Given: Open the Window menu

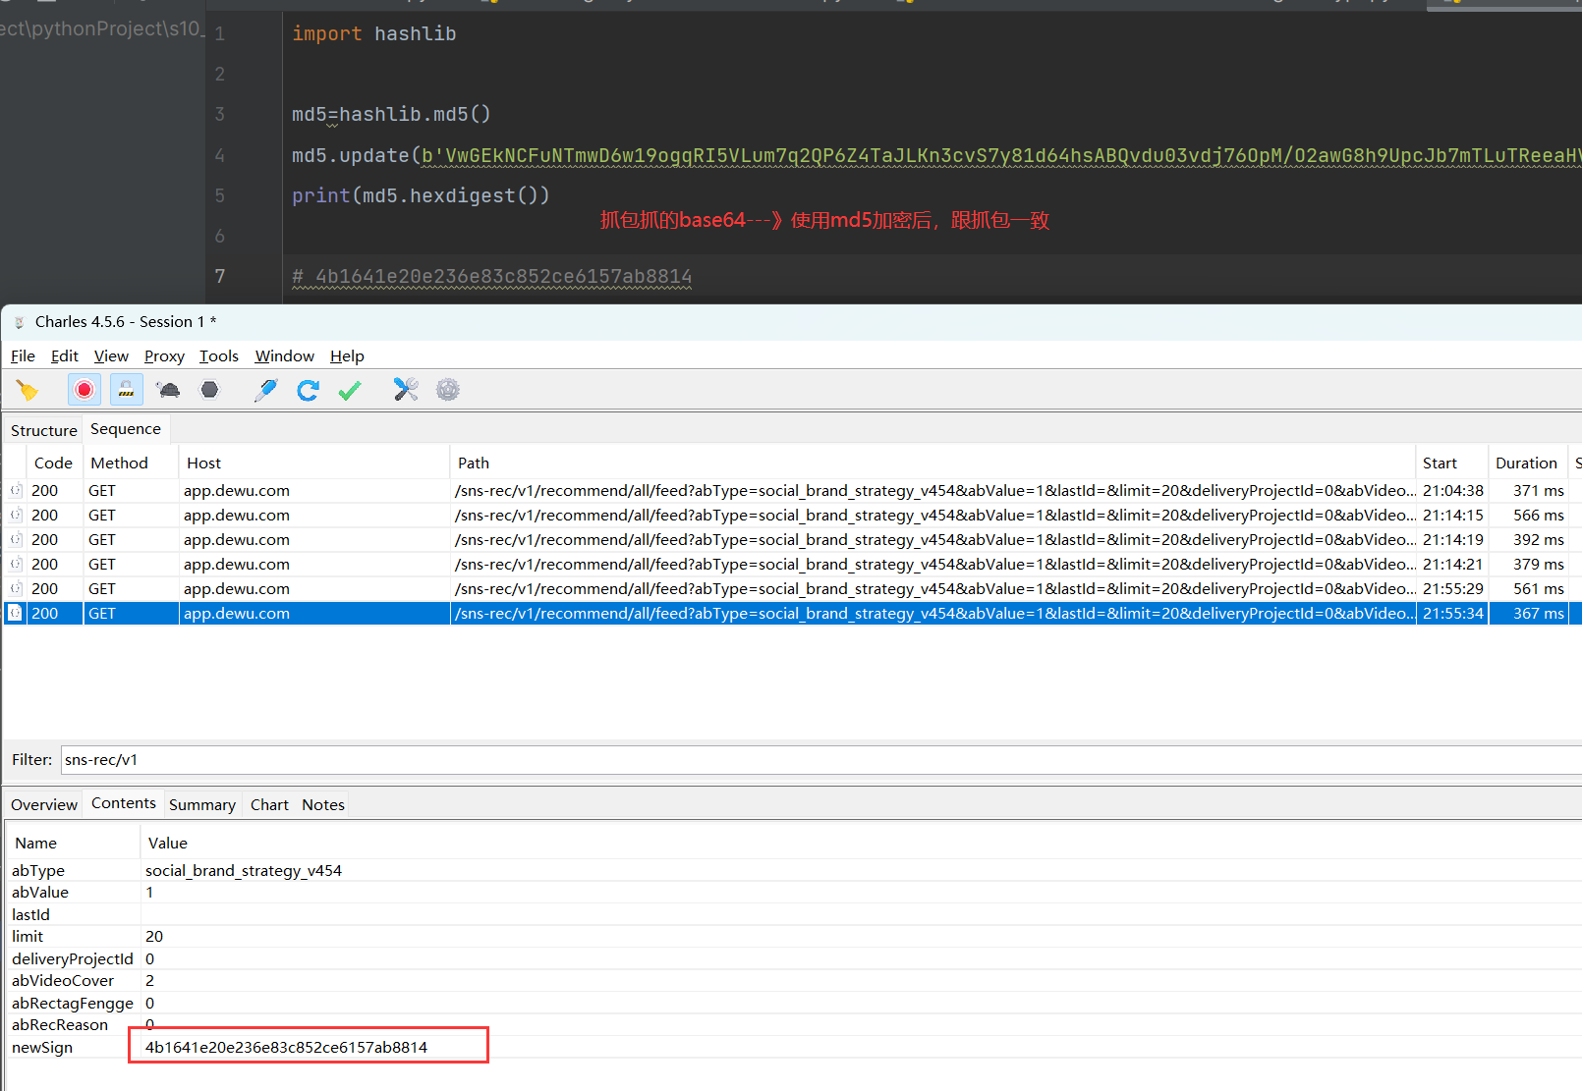Looking at the screenshot, I should [285, 356].
